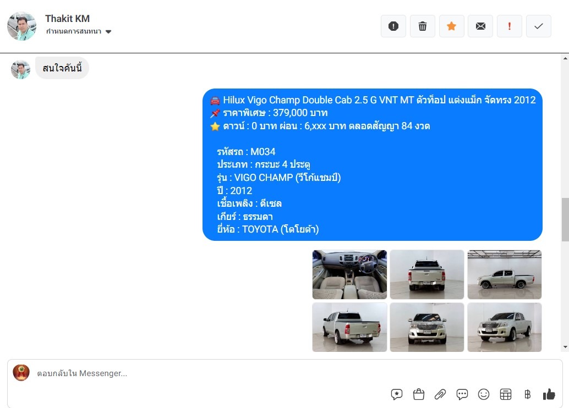This screenshot has width=569, height=408.
Task: Delete conversation with trash icon
Action: 423,26
